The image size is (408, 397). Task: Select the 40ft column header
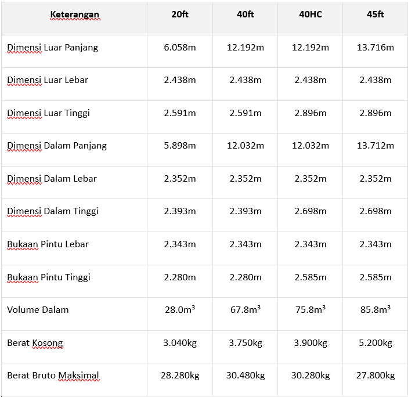coord(245,15)
